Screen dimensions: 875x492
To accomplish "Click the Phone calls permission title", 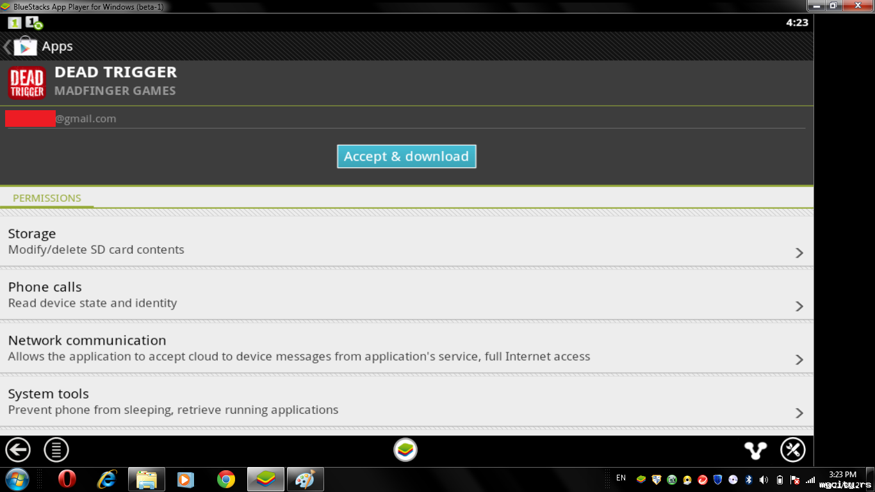I will pyautogui.click(x=45, y=287).
